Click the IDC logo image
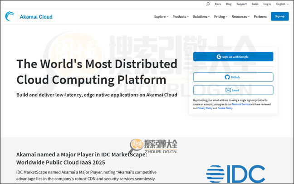Screen dimensions: 294x184 (235, 174)
